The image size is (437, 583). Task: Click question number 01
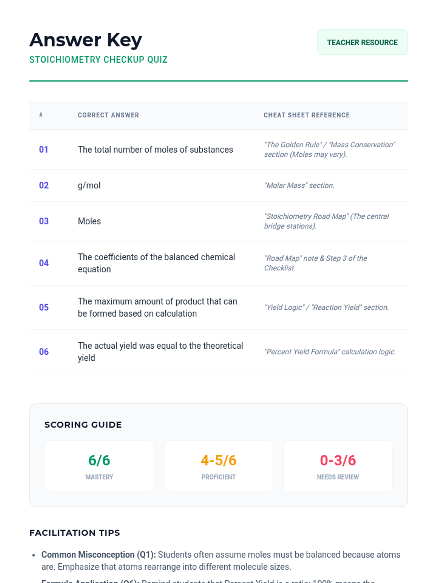(x=44, y=149)
